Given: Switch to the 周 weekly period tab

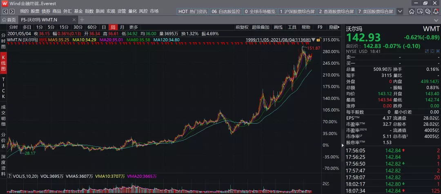Looking at the screenshot, I should pyautogui.click(x=113, y=27).
